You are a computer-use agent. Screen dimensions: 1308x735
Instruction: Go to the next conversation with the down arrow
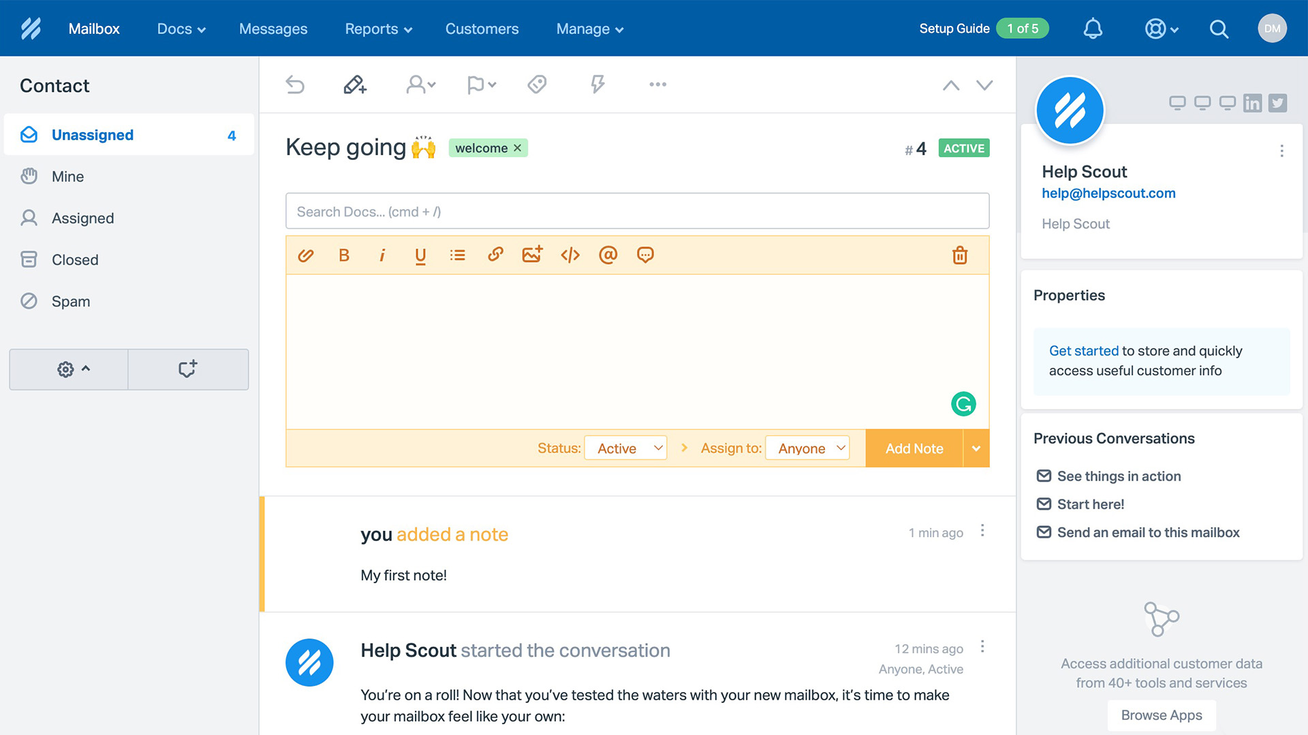(x=984, y=85)
